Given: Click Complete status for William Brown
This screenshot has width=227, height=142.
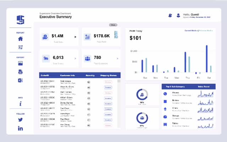Looking at the screenshot, I should (x=108, y=98).
